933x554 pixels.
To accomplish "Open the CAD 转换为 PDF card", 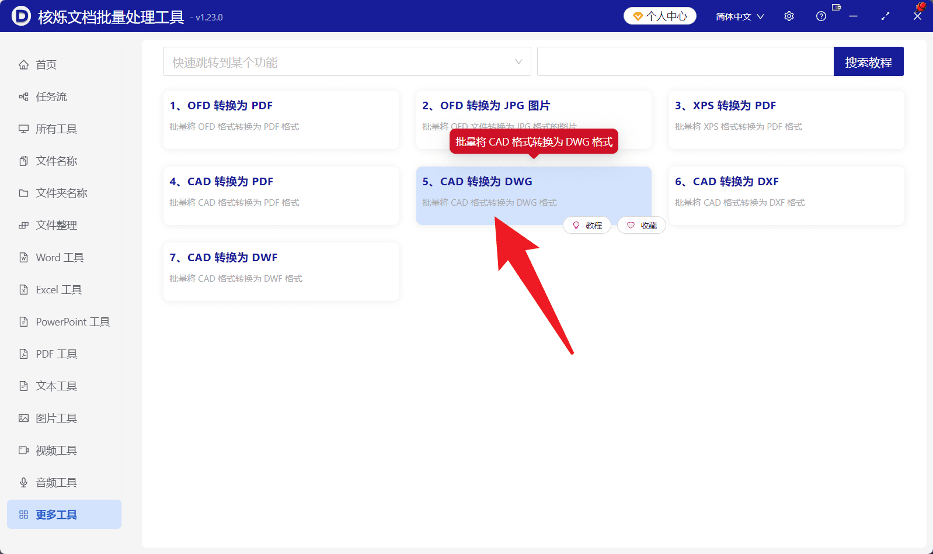I will tap(281, 196).
